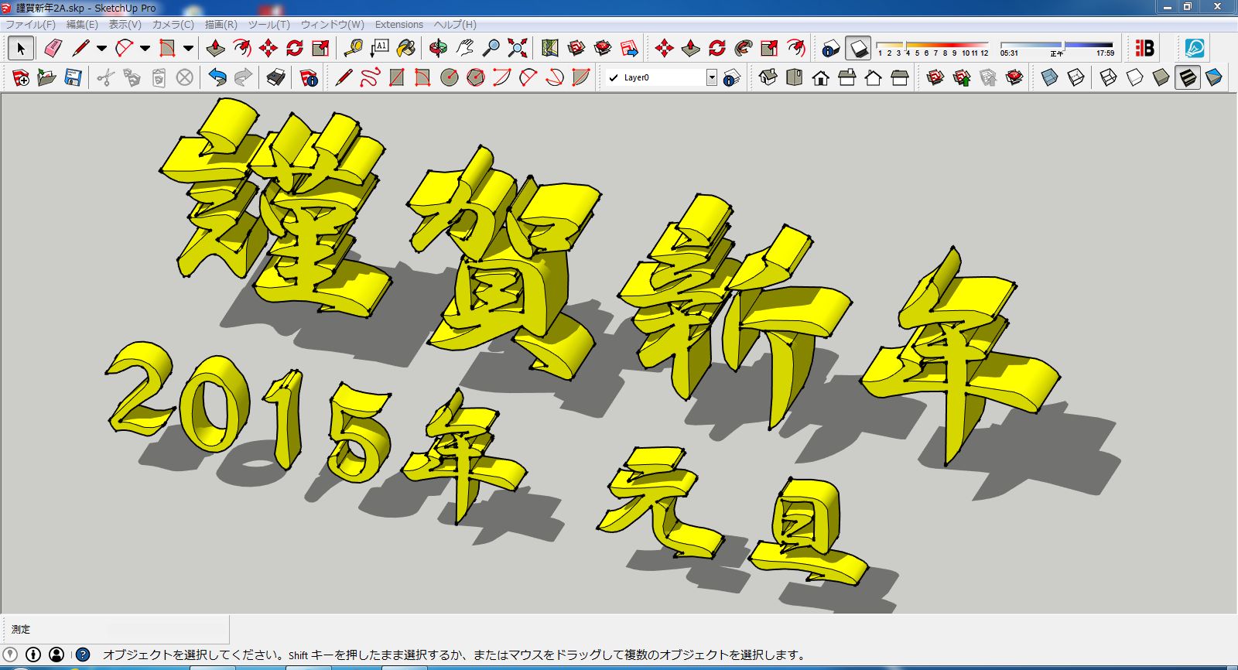Expand the dropdown arrow beside the shapes tool
Viewport: 1238px width, 670px height.
tap(188, 49)
